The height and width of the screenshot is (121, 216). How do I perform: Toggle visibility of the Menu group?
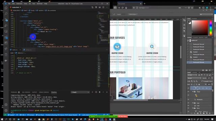[188, 108]
